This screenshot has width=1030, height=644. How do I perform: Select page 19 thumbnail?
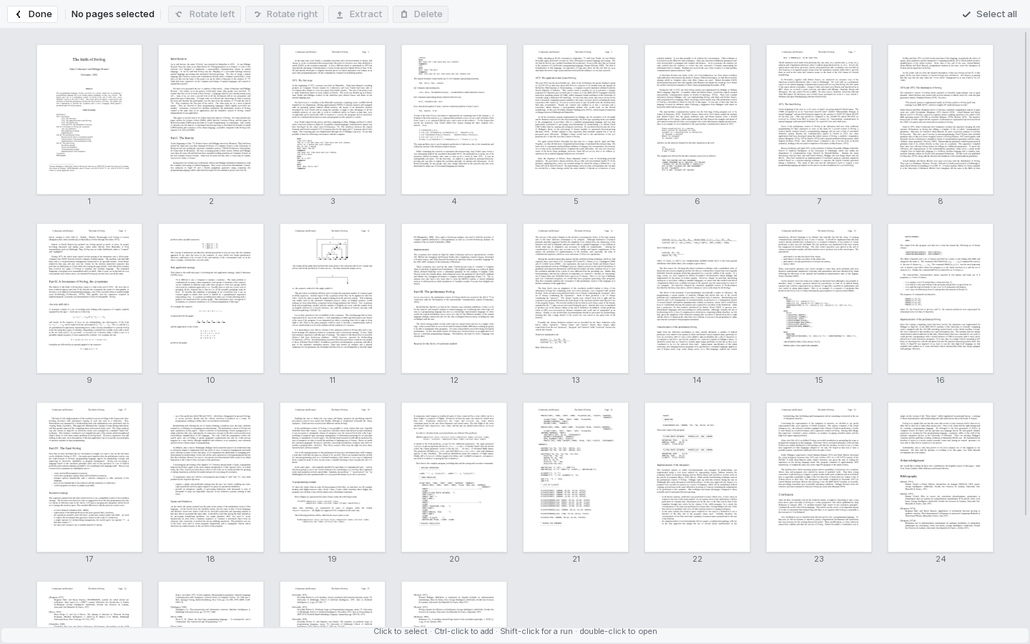pos(333,477)
